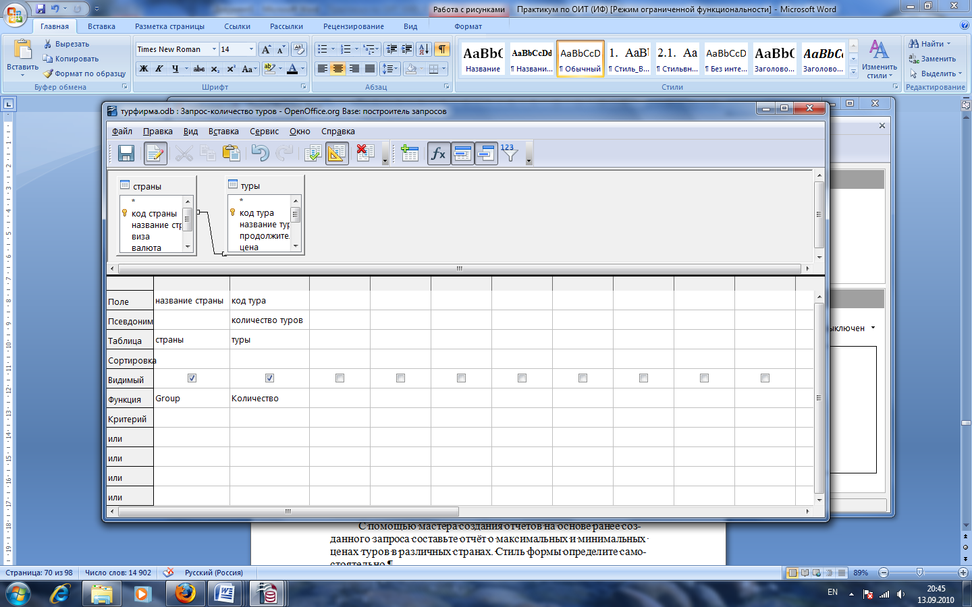
Task: Check the Visible box in the ninth column
Action: 704,378
